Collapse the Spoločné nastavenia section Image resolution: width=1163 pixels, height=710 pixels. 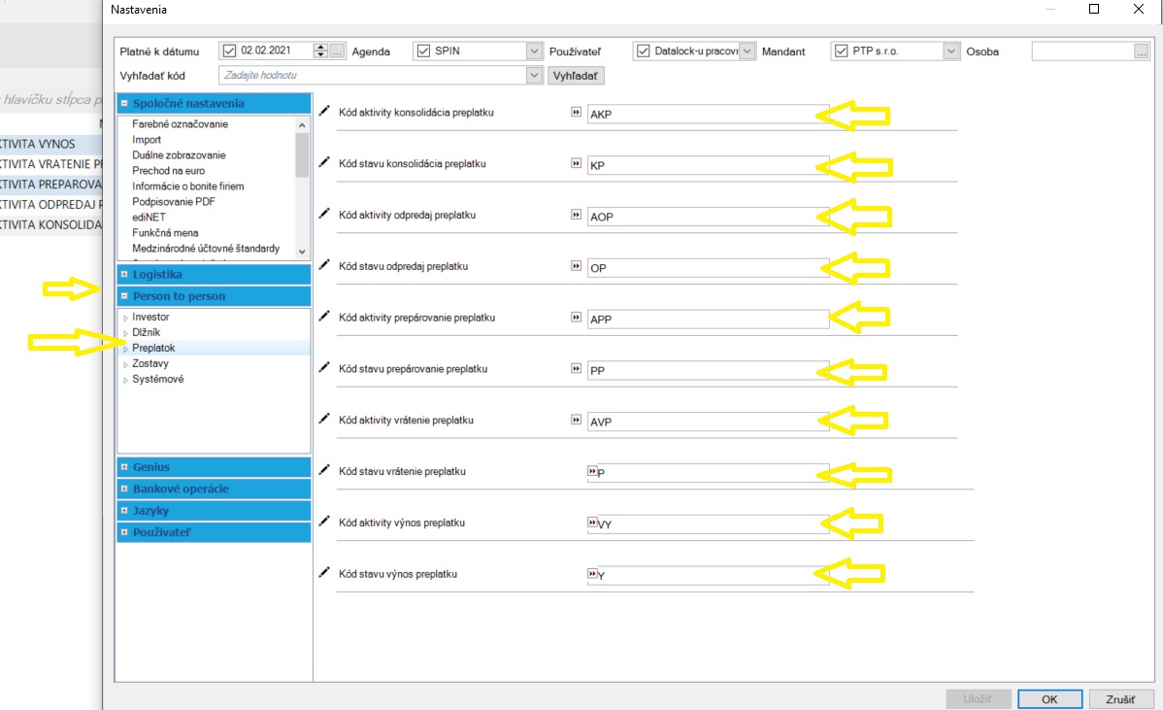124,103
